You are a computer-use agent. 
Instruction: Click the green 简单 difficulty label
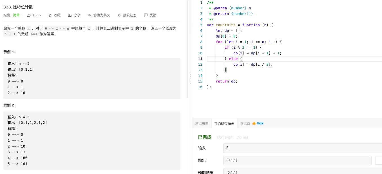point(16,15)
